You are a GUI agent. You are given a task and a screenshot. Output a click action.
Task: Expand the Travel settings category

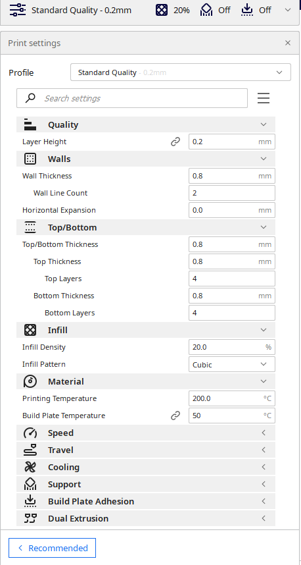pyautogui.click(x=146, y=450)
